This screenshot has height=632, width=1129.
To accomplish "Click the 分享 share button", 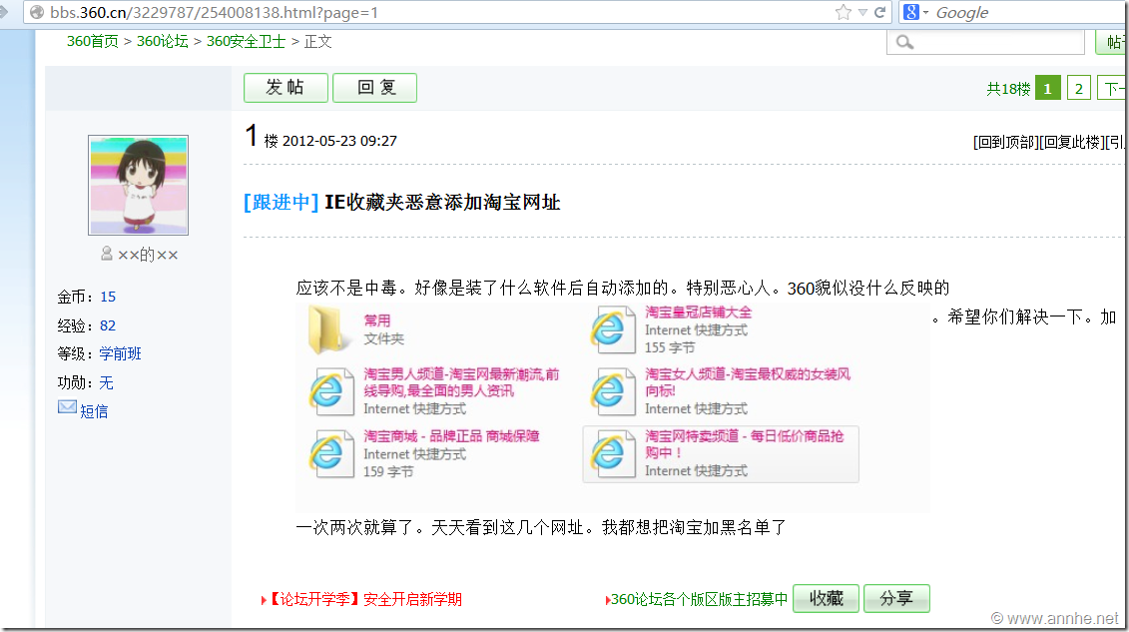I will click(895, 598).
